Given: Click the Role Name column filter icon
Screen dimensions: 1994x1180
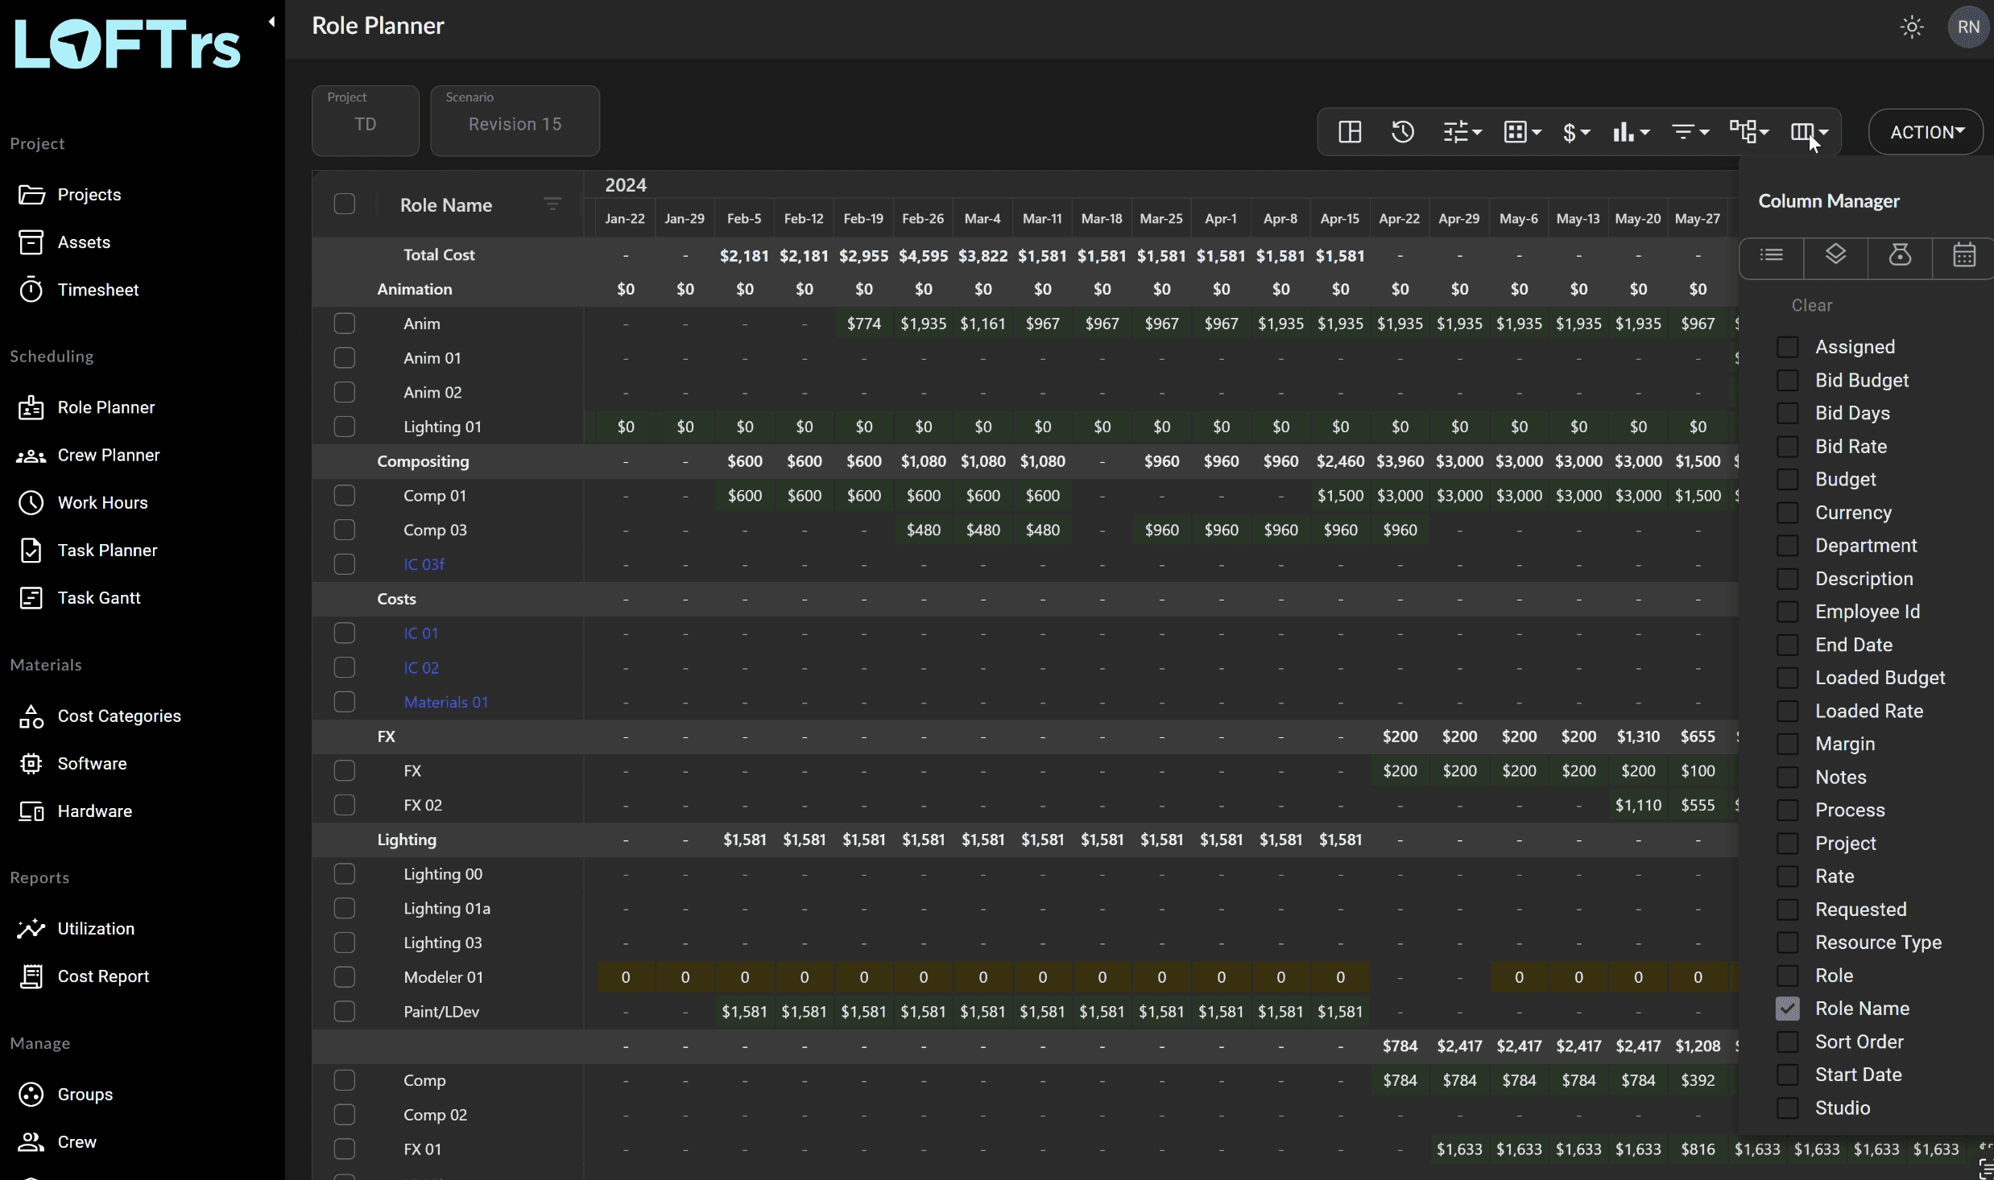Looking at the screenshot, I should pyautogui.click(x=552, y=204).
